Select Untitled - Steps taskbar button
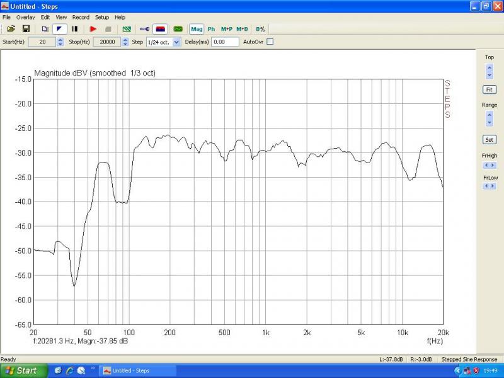 137,371
